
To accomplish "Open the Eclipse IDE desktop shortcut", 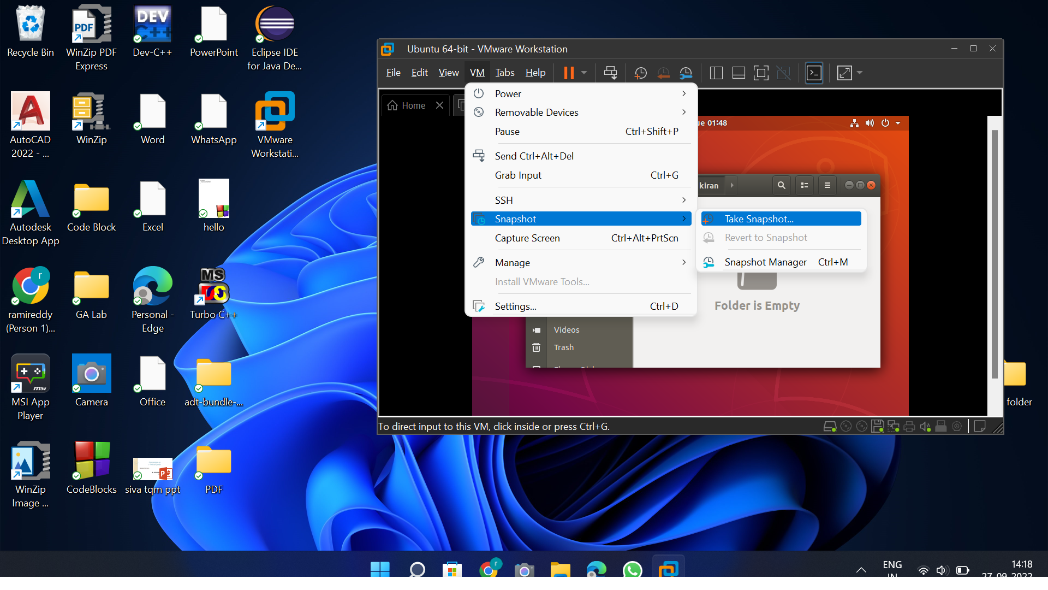I will [275, 38].
